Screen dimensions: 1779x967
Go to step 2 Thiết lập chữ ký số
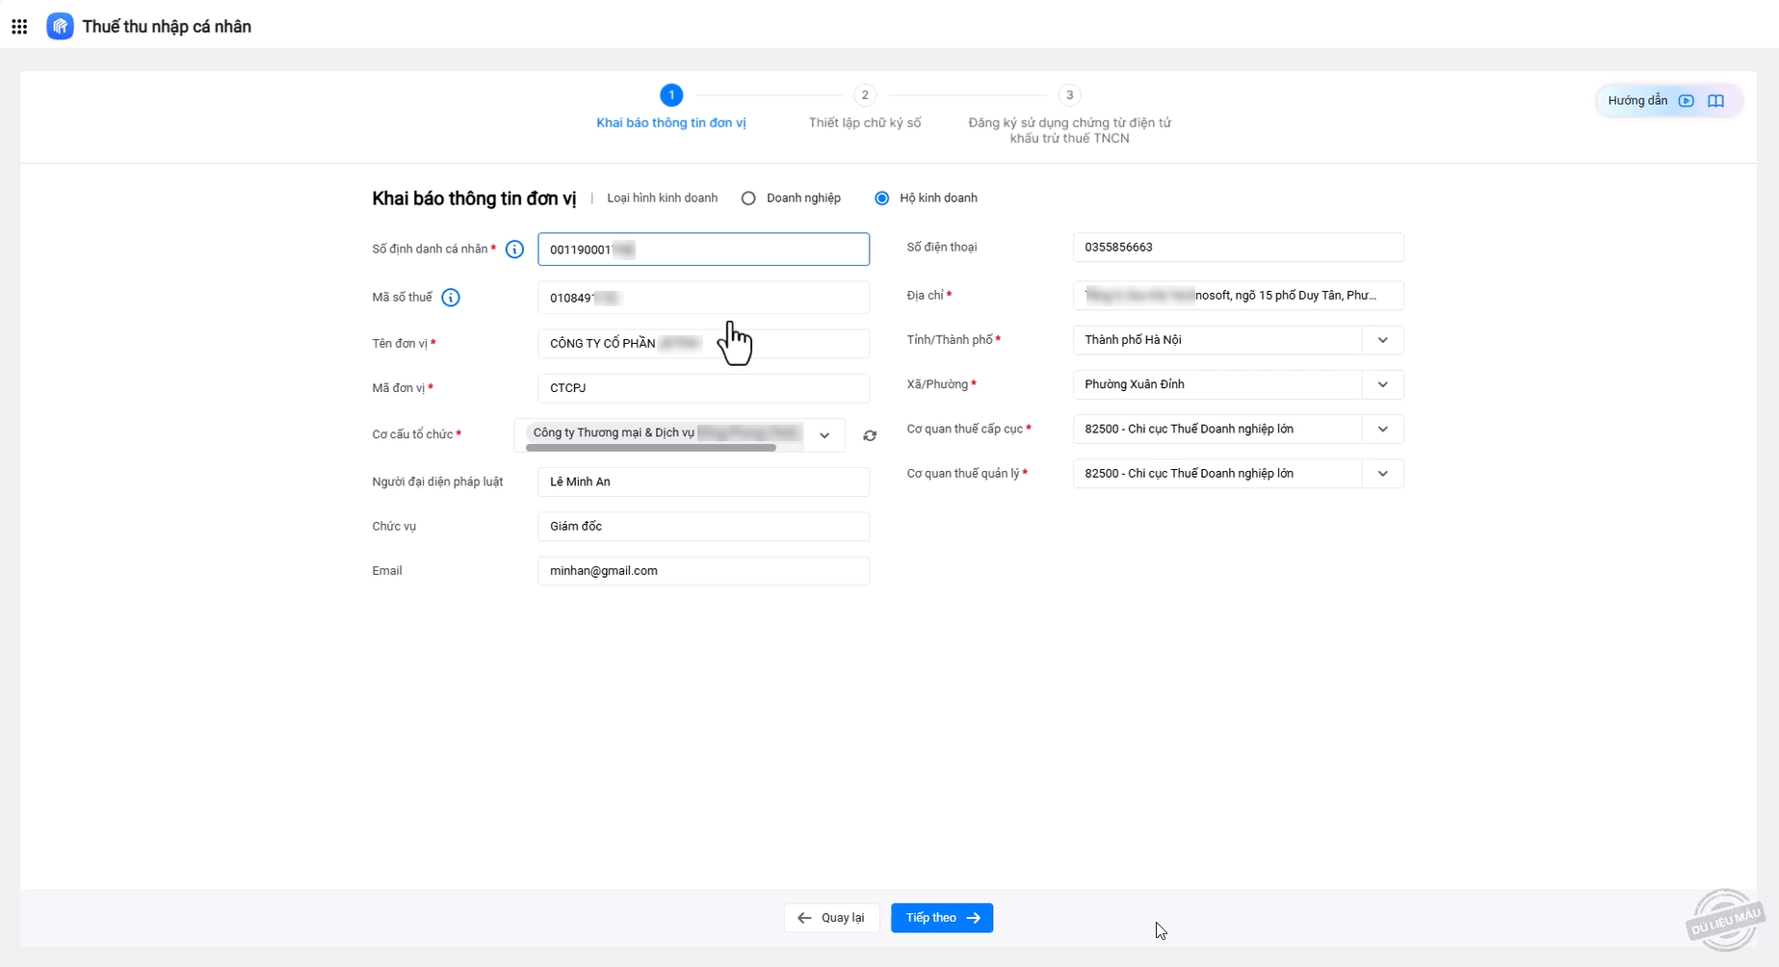click(864, 95)
